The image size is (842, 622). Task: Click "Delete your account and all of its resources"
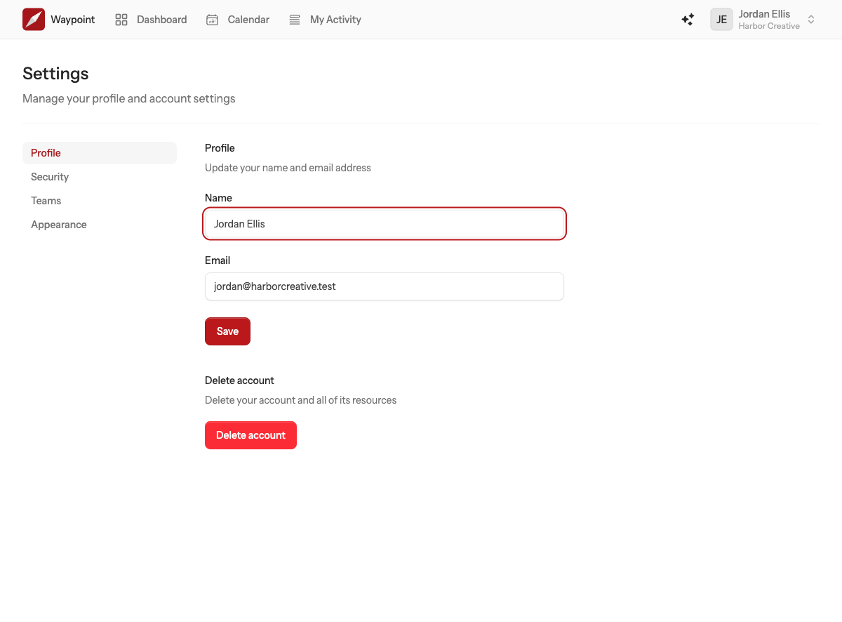300,400
